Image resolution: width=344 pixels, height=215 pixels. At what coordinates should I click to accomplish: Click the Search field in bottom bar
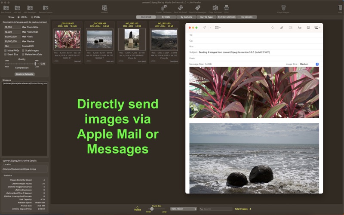[x=216, y=209]
